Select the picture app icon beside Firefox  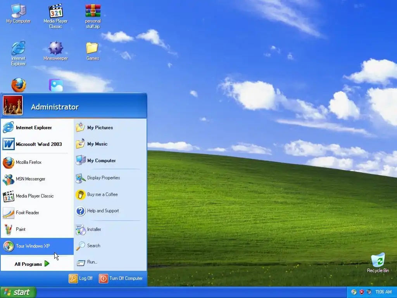(56, 85)
